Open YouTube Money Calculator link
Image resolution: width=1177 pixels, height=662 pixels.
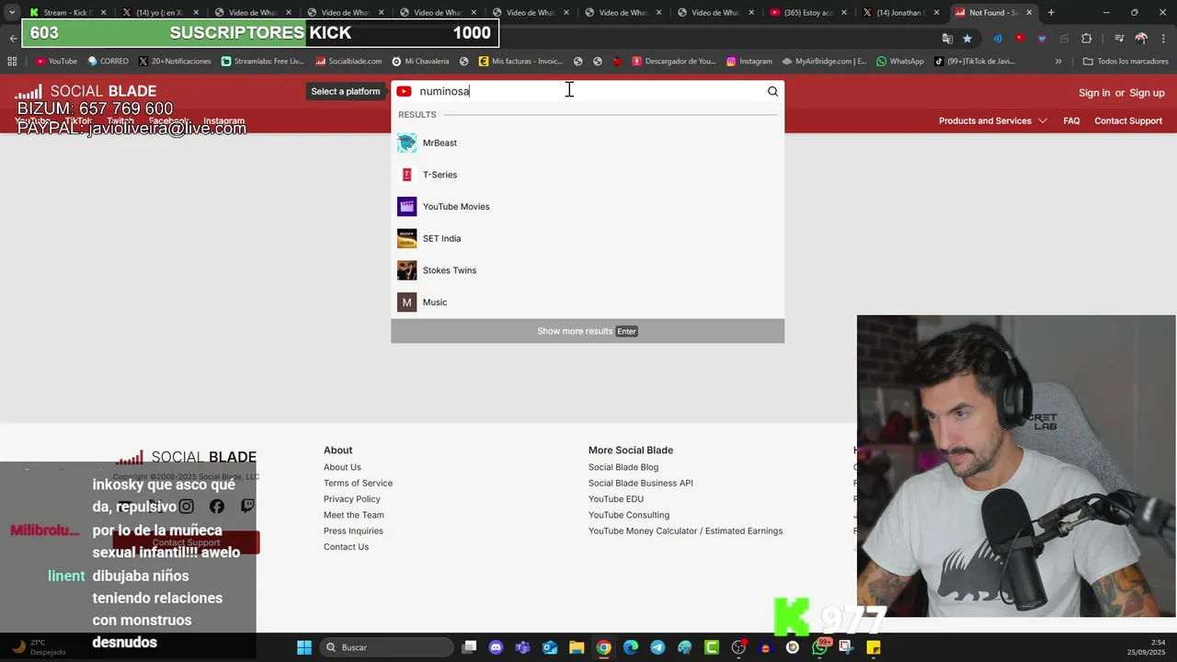click(685, 531)
